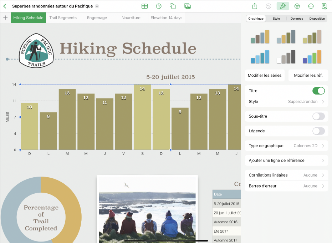Apply the grayscale chart style thumbnail

click(x=286, y=57)
